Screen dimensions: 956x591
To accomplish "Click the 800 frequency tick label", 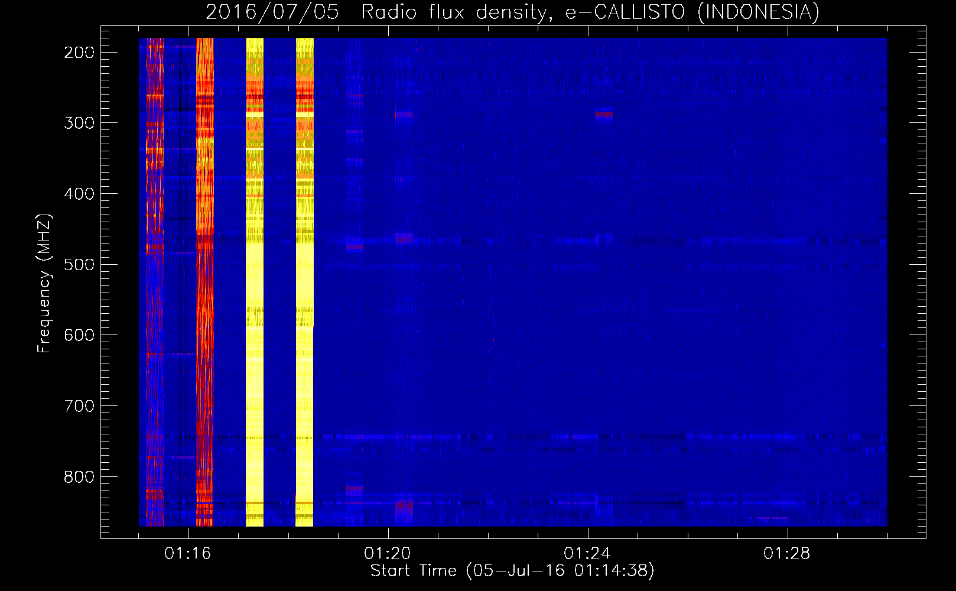I will pyautogui.click(x=79, y=477).
